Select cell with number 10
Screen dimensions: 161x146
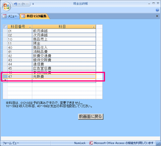pos(20,39)
